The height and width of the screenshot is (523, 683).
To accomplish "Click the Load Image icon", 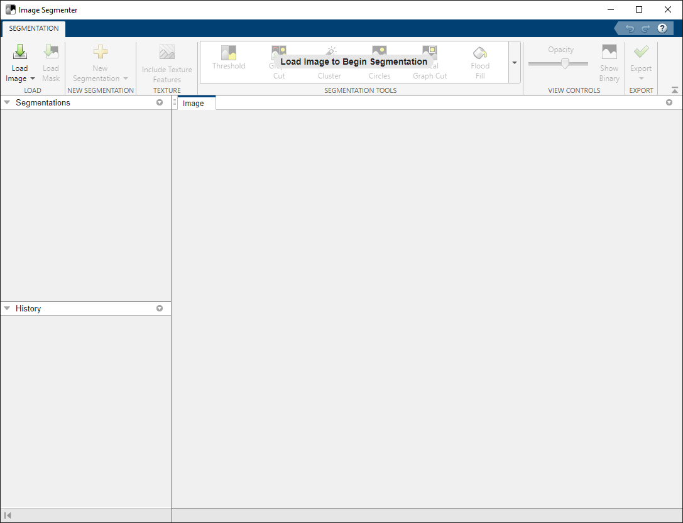I will point(19,53).
